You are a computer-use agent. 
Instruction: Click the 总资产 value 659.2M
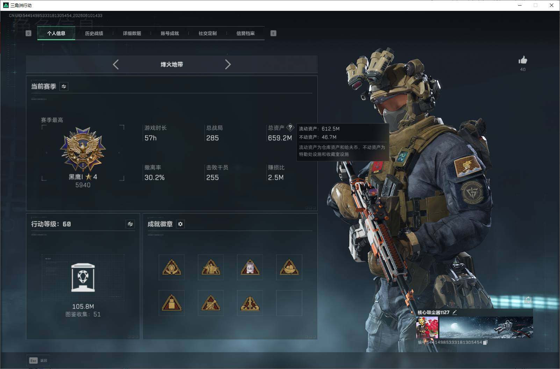click(280, 138)
